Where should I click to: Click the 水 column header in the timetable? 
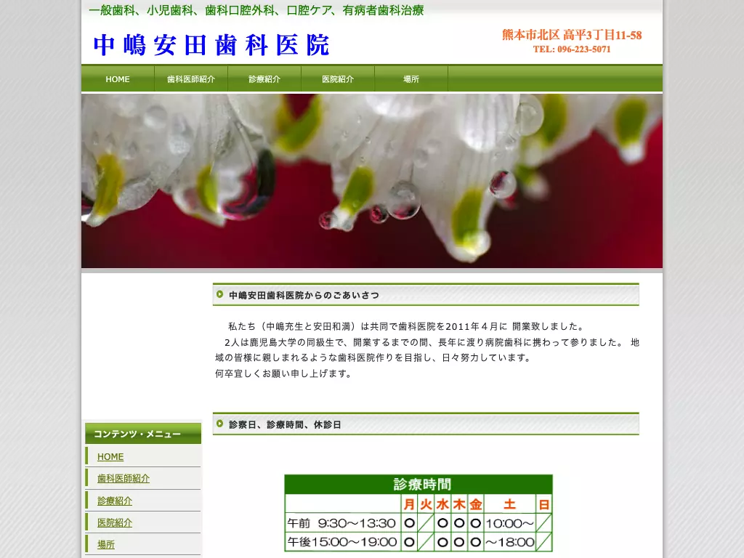pyautogui.click(x=442, y=504)
